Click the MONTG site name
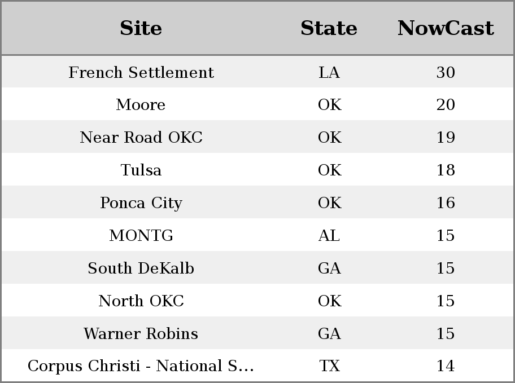This screenshot has height=383, width=515. (141, 235)
